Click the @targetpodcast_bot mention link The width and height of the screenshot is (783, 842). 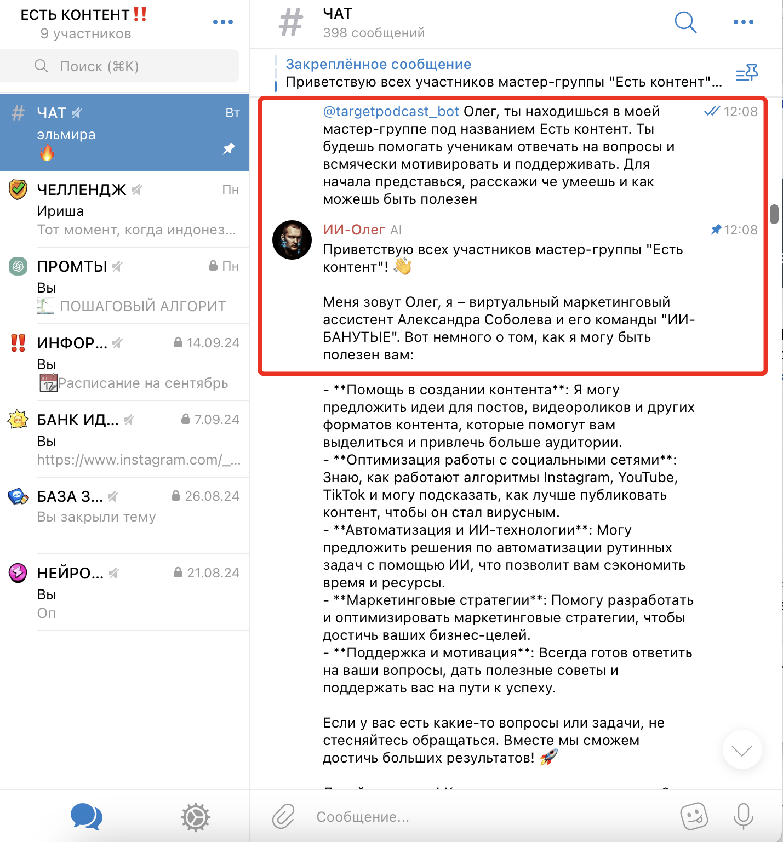click(391, 111)
